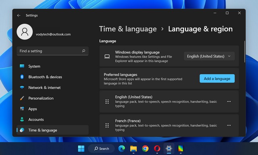
Task: Click the Windows display language label
Action: point(137,52)
